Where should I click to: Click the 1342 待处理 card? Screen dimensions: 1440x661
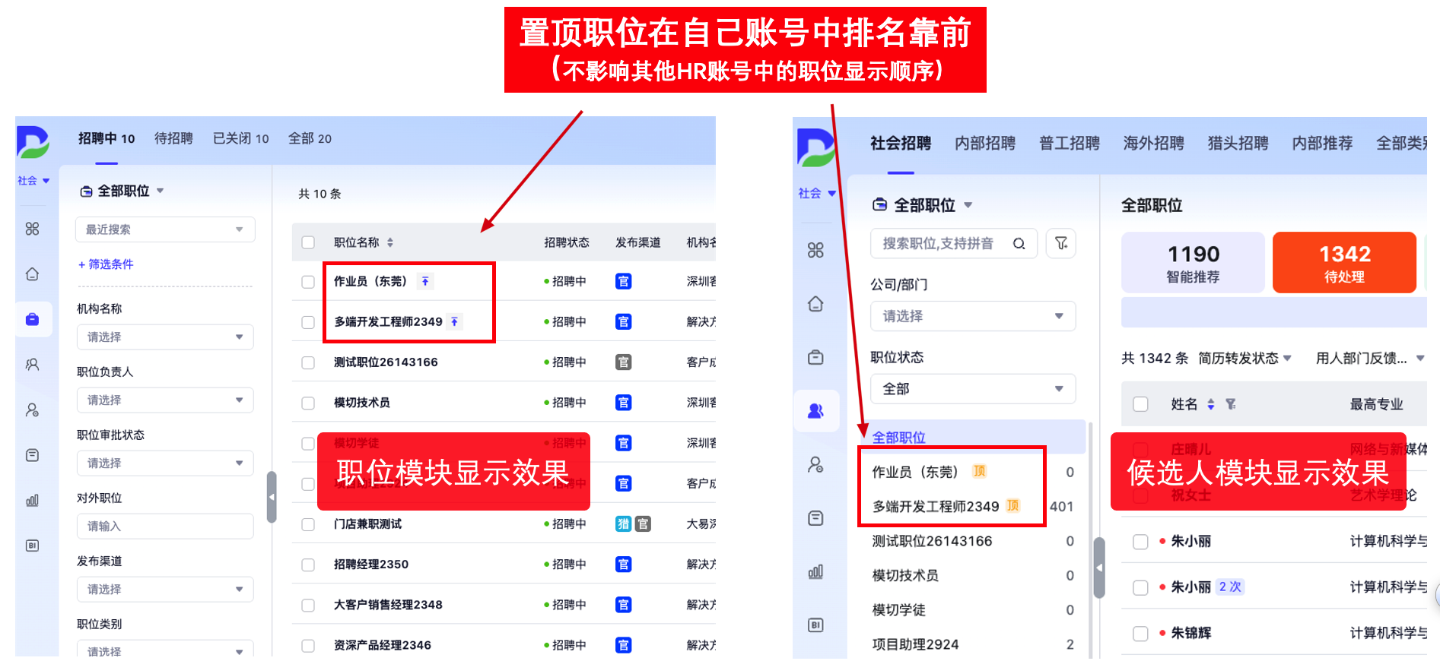pos(1344,263)
